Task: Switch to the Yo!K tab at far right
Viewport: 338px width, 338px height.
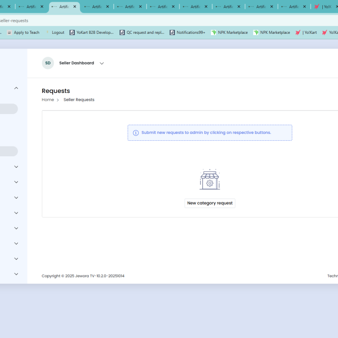Action: [x=324, y=7]
